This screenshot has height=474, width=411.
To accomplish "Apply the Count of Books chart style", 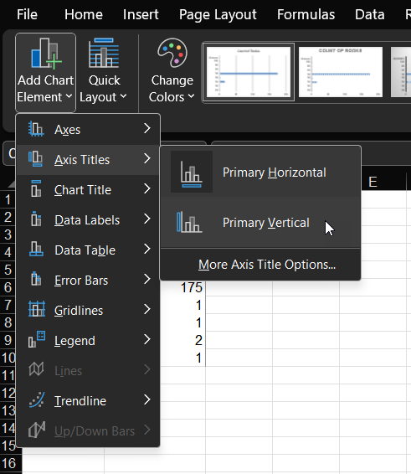I will (x=341, y=72).
